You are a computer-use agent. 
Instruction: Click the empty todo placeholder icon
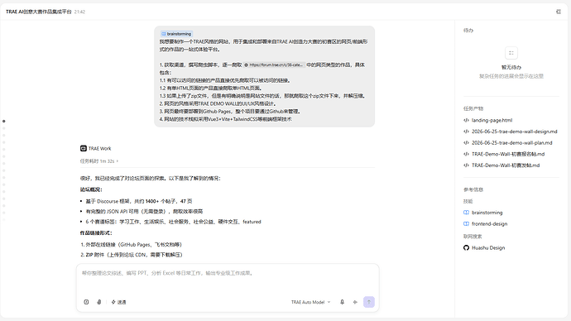(511, 53)
